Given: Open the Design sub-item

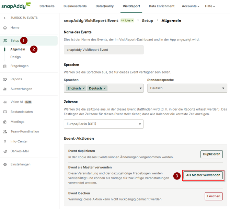Looking at the screenshot, I should [x=15, y=57].
